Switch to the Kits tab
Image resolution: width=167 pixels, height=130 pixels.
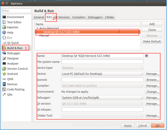coord(49,17)
